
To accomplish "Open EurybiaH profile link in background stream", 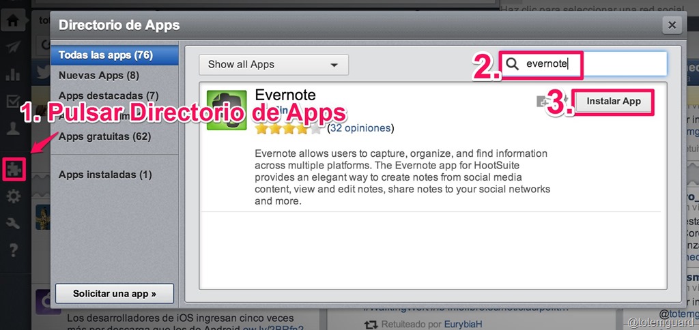I will [463, 325].
